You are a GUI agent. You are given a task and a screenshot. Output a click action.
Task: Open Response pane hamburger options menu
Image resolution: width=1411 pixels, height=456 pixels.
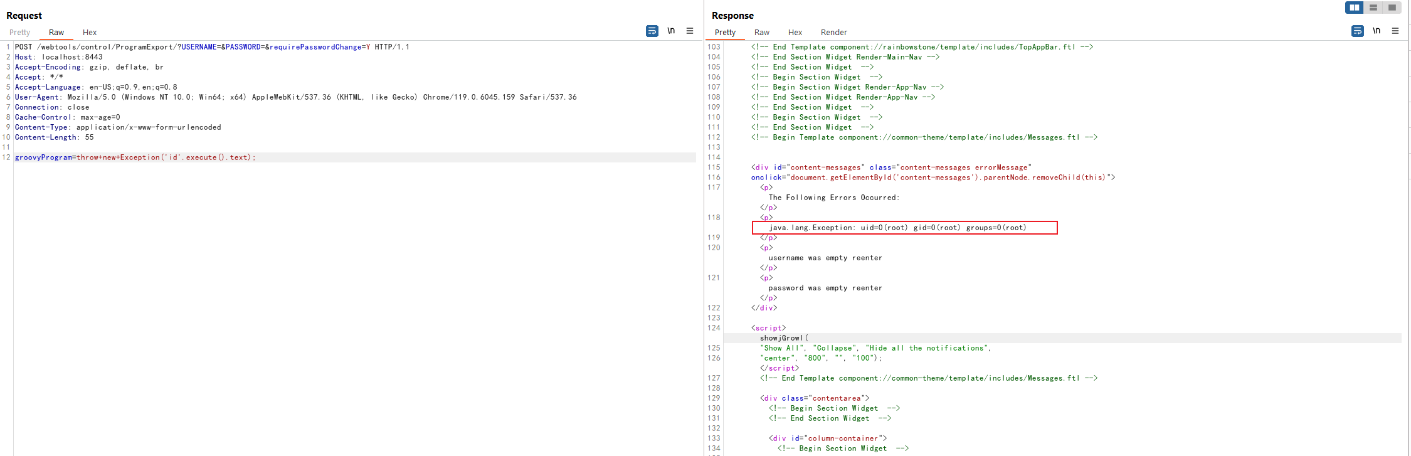click(1395, 31)
